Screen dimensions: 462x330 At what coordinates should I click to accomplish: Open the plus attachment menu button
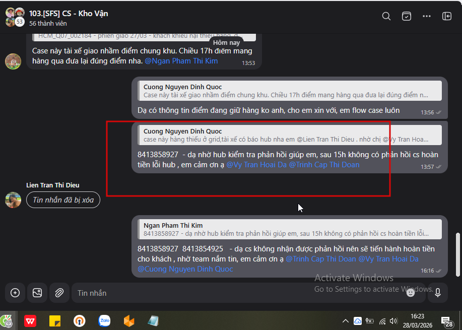[15, 293]
